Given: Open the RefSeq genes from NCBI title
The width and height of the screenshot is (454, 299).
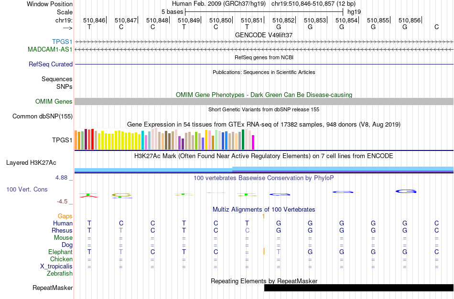Looking at the screenshot, I should [264, 57].
